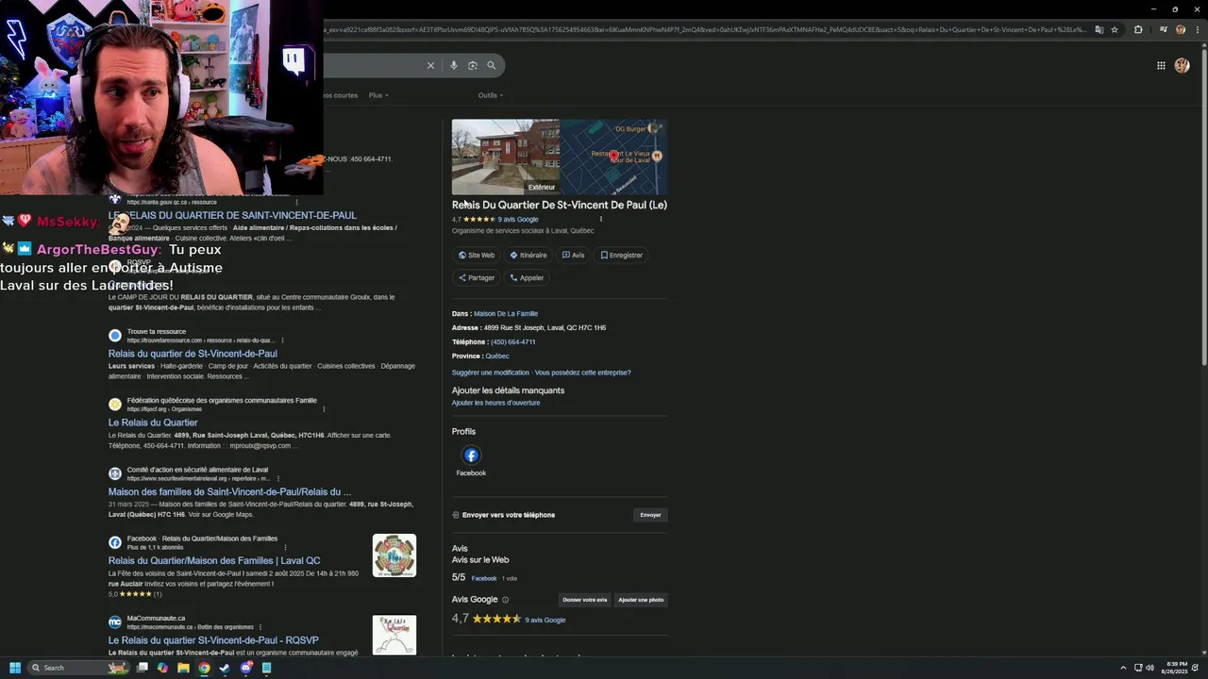This screenshot has width=1208, height=679.
Task: Open Le Relais du Quartier result link
Action: 153,422
